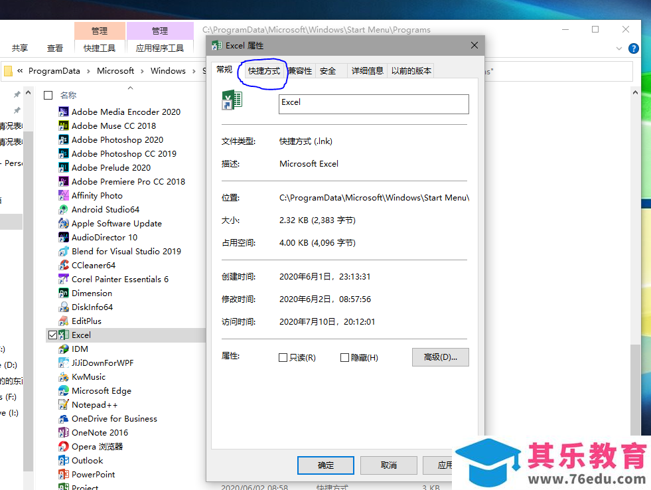Click the OneNote 2016 icon
Screen dimensions: 651x490
coord(64,433)
